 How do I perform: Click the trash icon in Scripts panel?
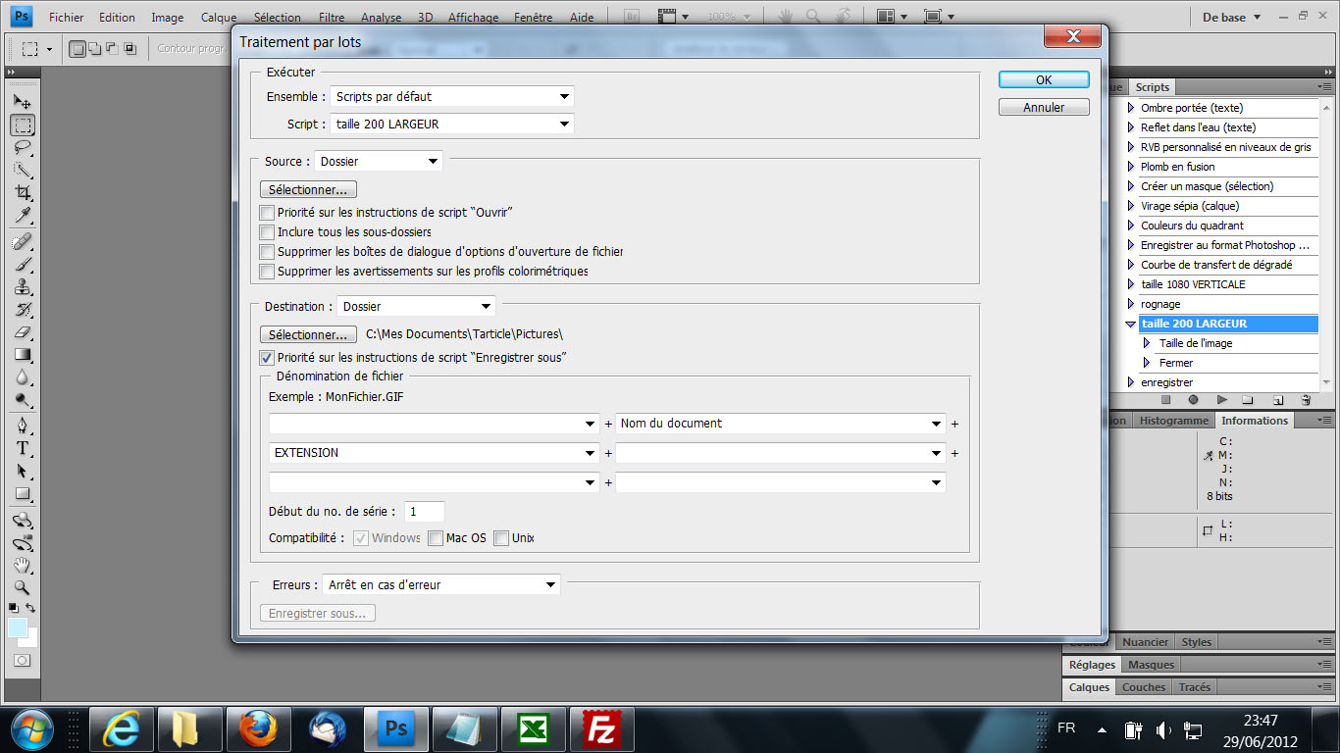pyautogui.click(x=1306, y=400)
